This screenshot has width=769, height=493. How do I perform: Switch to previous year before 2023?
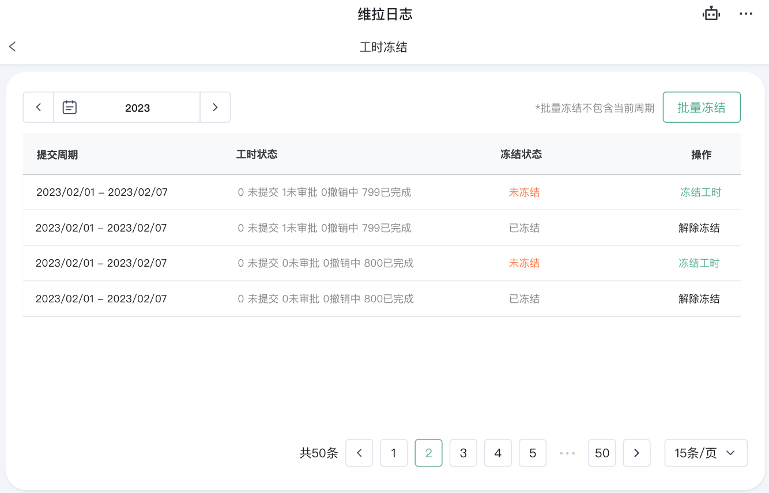pyautogui.click(x=39, y=107)
